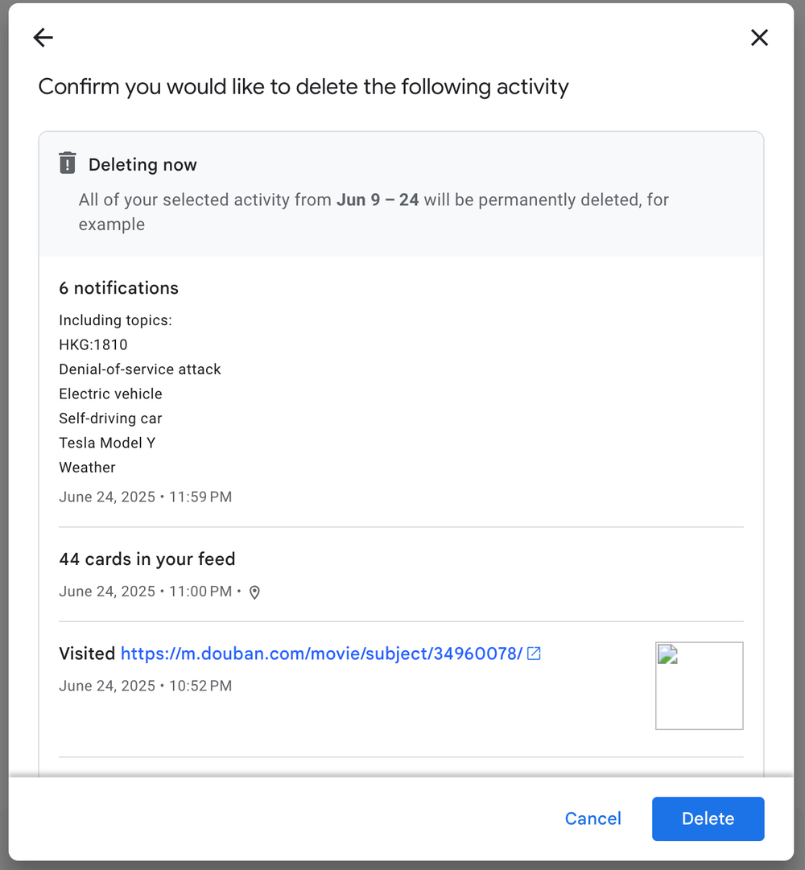Click the back arrow to return

(43, 38)
